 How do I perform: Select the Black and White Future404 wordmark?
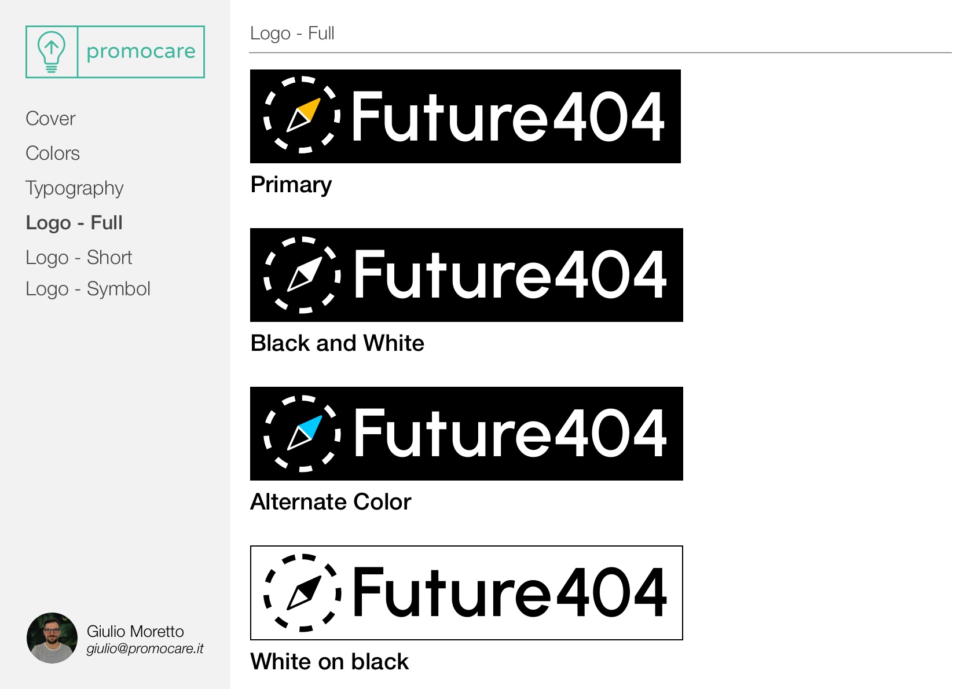pyautogui.click(x=510, y=274)
